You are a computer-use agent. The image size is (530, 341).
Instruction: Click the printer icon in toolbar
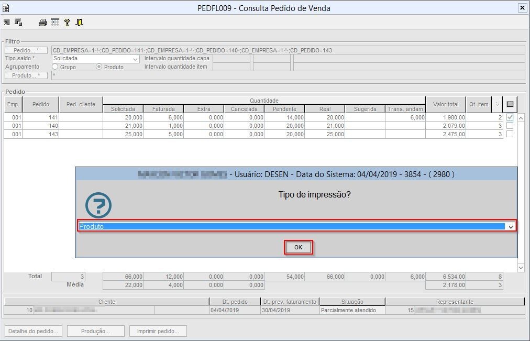pyautogui.click(x=42, y=23)
